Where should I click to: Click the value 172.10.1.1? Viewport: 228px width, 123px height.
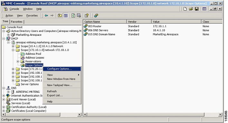click(x=159, y=26)
